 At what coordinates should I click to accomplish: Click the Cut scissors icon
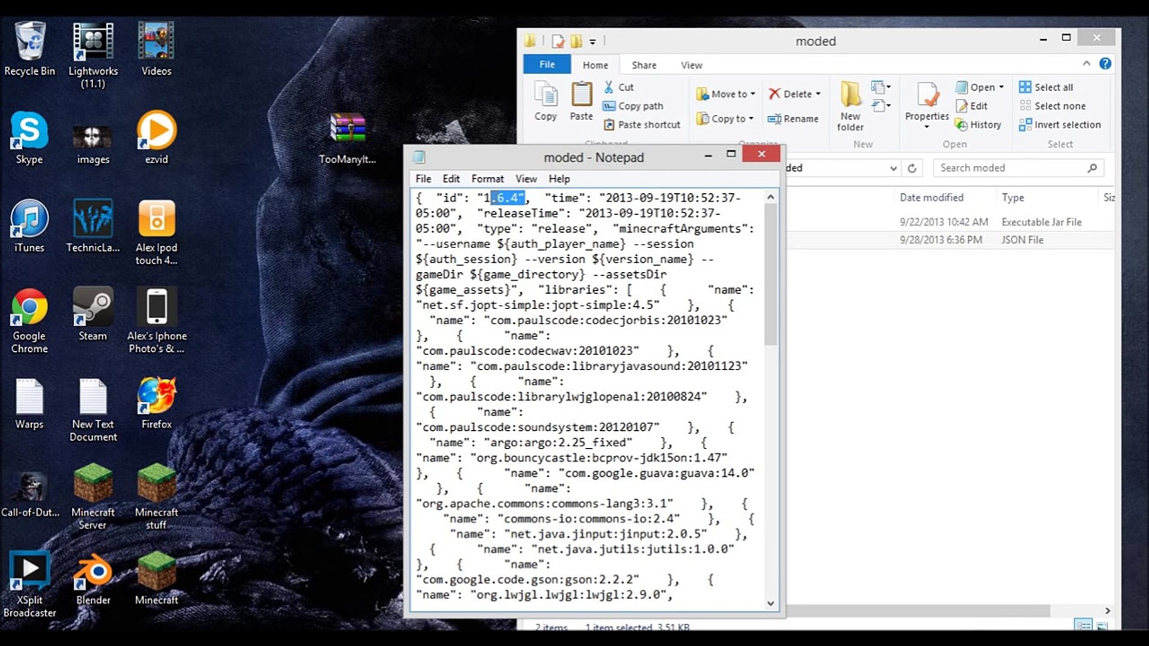(x=609, y=87)
